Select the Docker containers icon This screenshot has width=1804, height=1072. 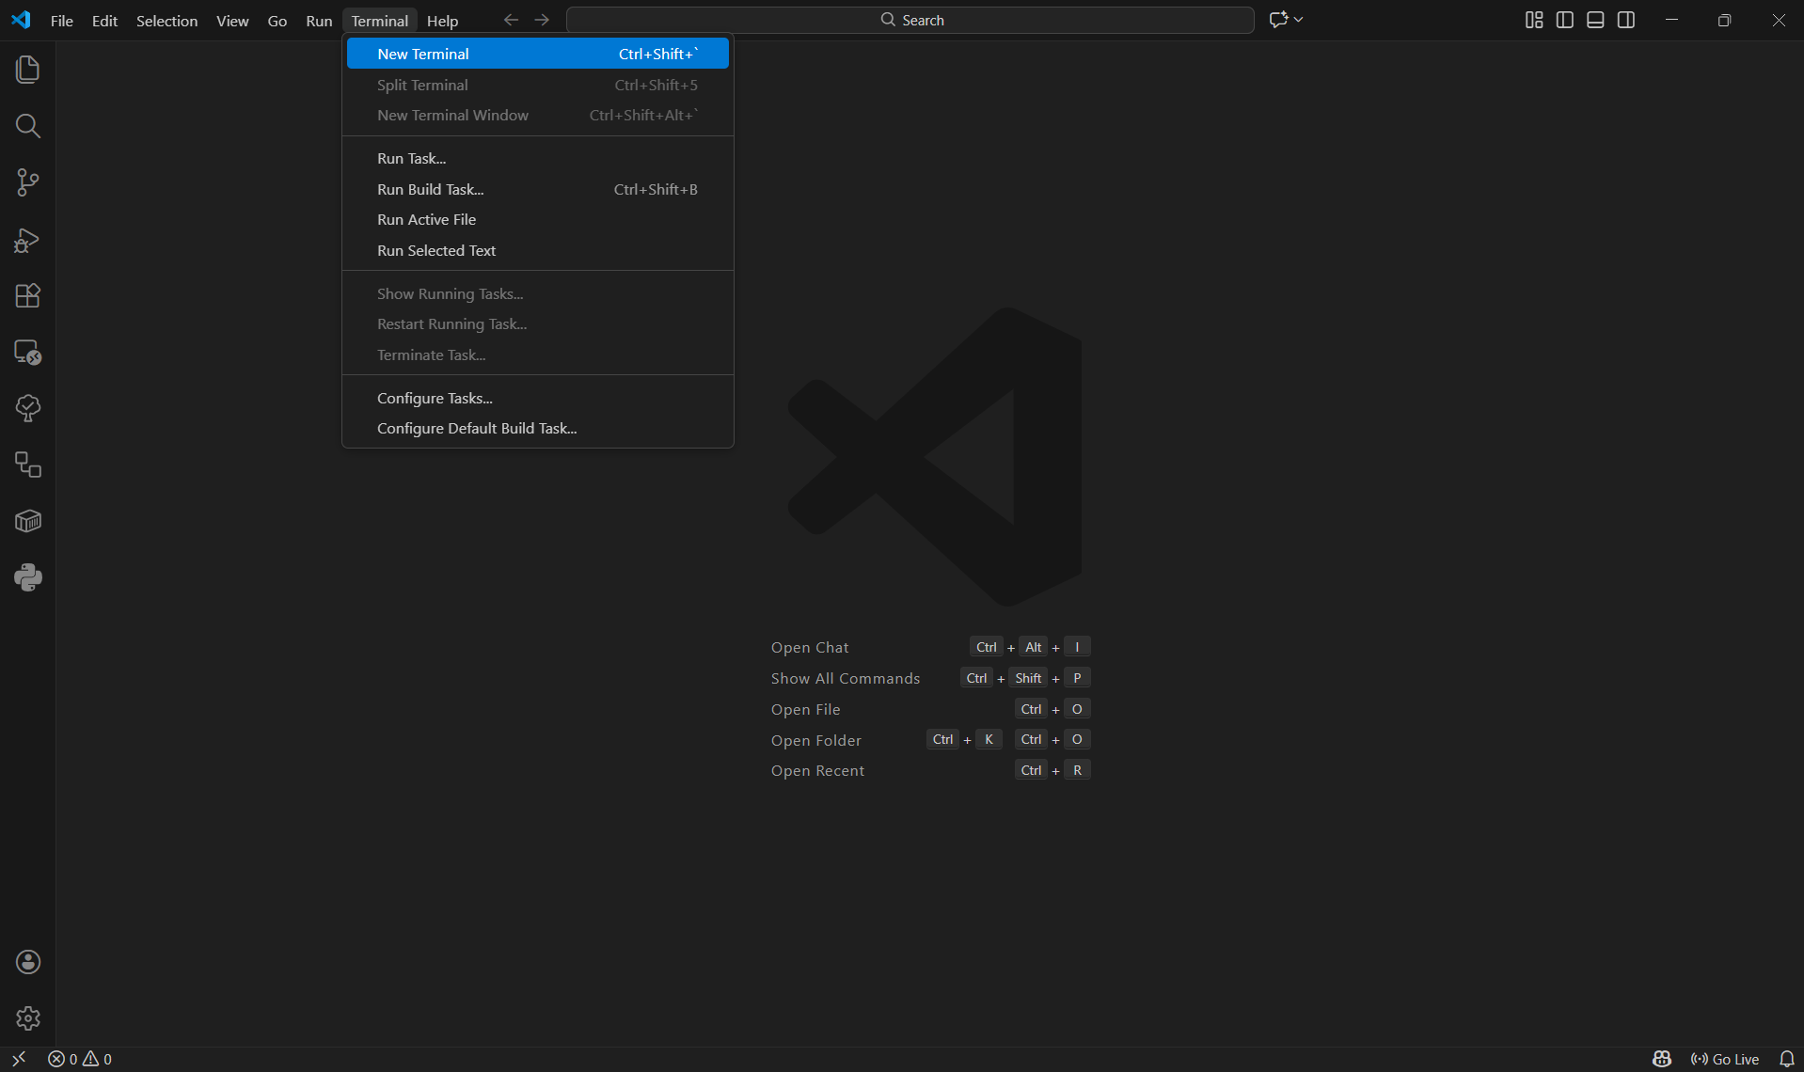point(27,521)
